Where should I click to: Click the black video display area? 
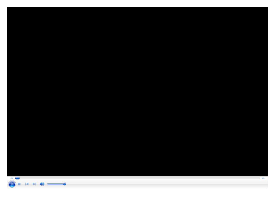(137, 91)
